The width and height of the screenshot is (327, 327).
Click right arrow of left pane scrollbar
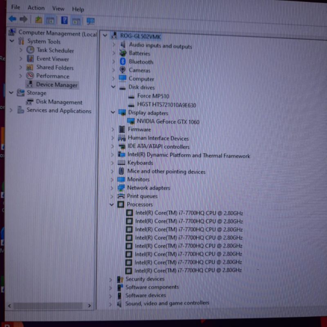90,305
